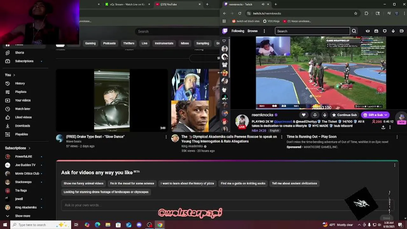Open History in YouTube sidebar
407x229 pixels.
click(20, 83)
